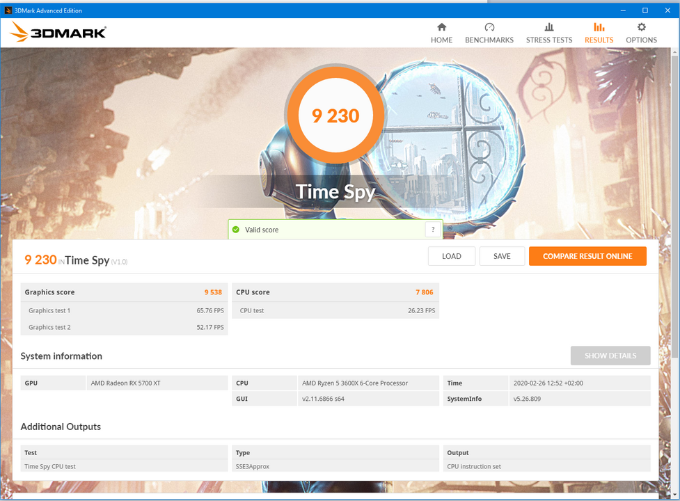Click the big 9 230 score circle
The height and width of the screenshot is (501, 680).
(x=335, y=116)
